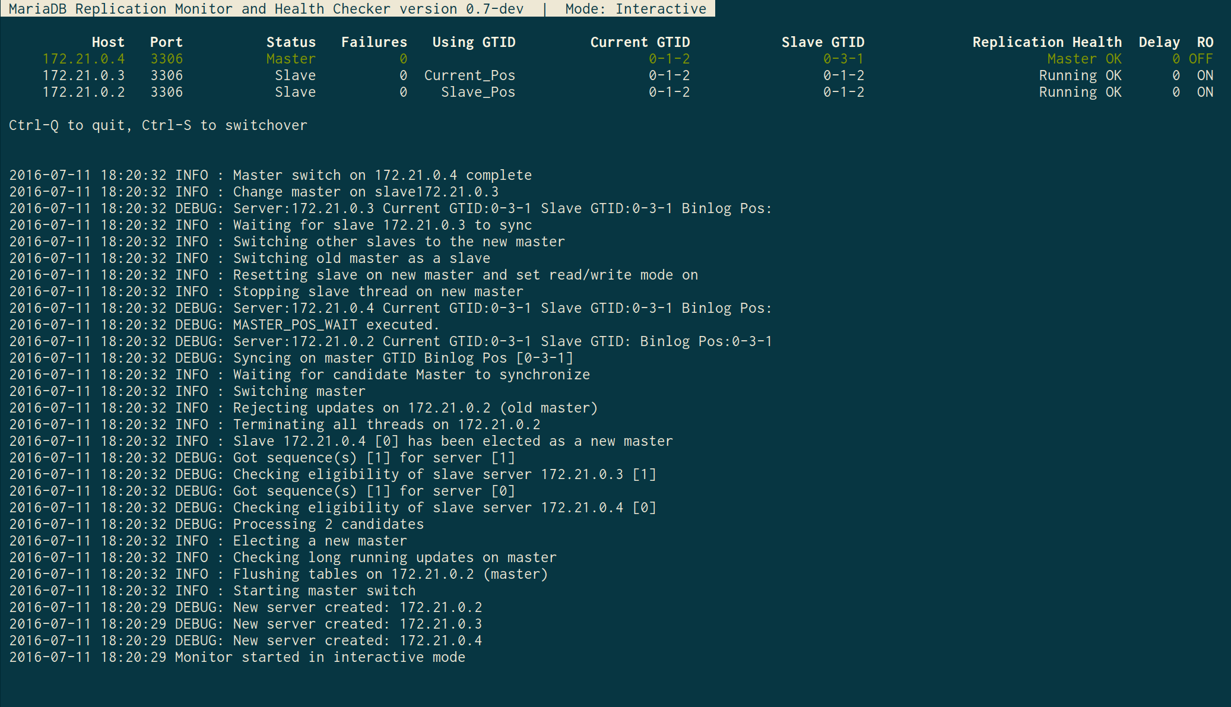
Task: Click the 'Master OK' replication health value
Action: (x=1084, y=59)
